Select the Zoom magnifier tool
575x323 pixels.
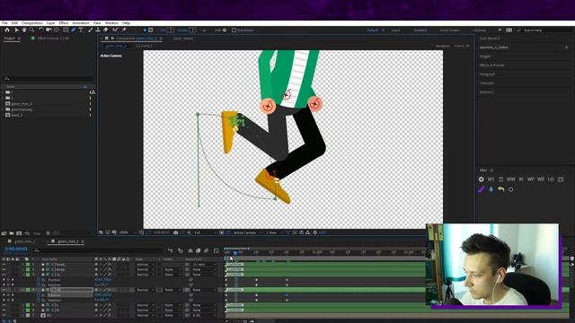click(x=32, y=30)
